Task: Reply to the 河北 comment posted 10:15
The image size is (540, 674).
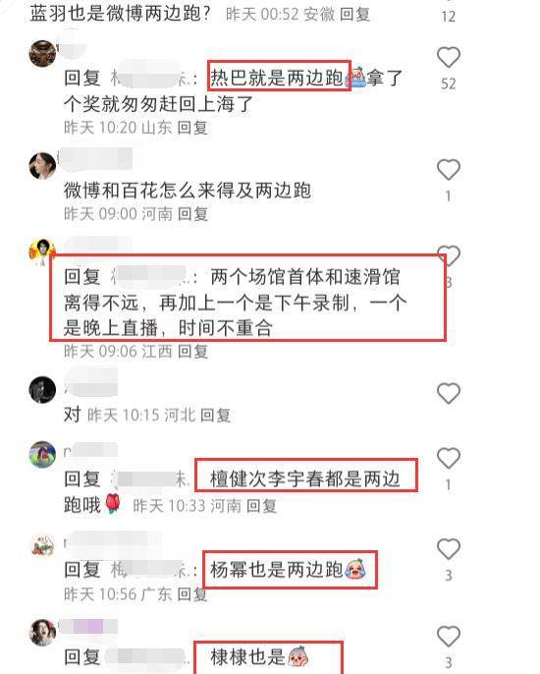Action: tap(215, 416)
